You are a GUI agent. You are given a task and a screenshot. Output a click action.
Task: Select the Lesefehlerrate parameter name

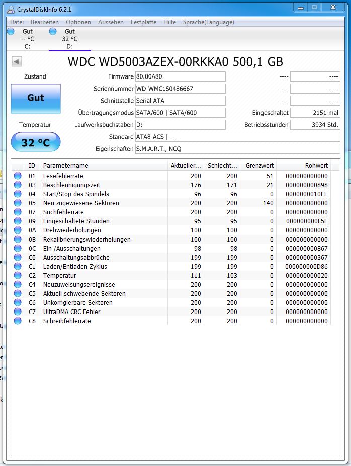(x=63, y=176)
